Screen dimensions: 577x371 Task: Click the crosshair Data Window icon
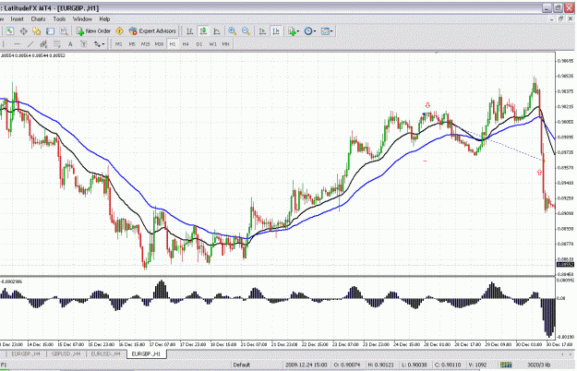(x=24, y=31)
